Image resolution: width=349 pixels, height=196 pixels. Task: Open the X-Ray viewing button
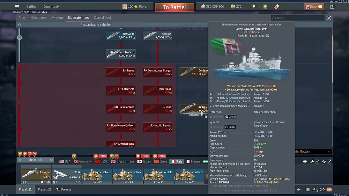click(x=230, y=127)
